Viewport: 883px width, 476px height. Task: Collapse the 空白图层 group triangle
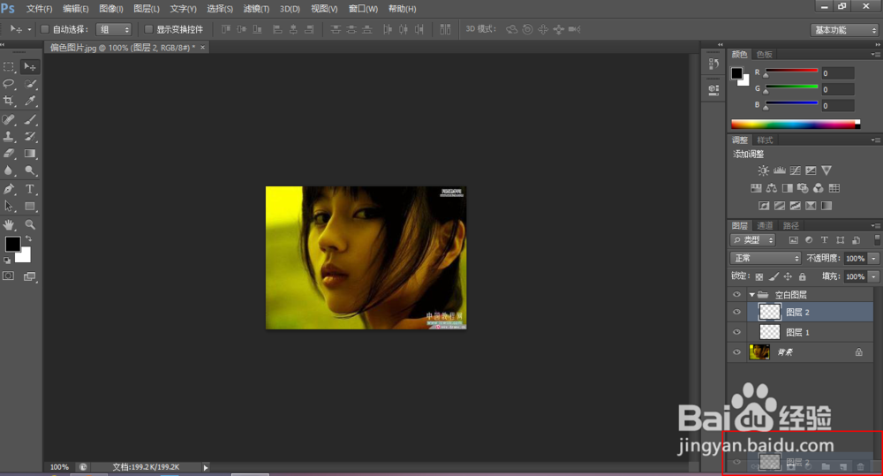[751, 295]
